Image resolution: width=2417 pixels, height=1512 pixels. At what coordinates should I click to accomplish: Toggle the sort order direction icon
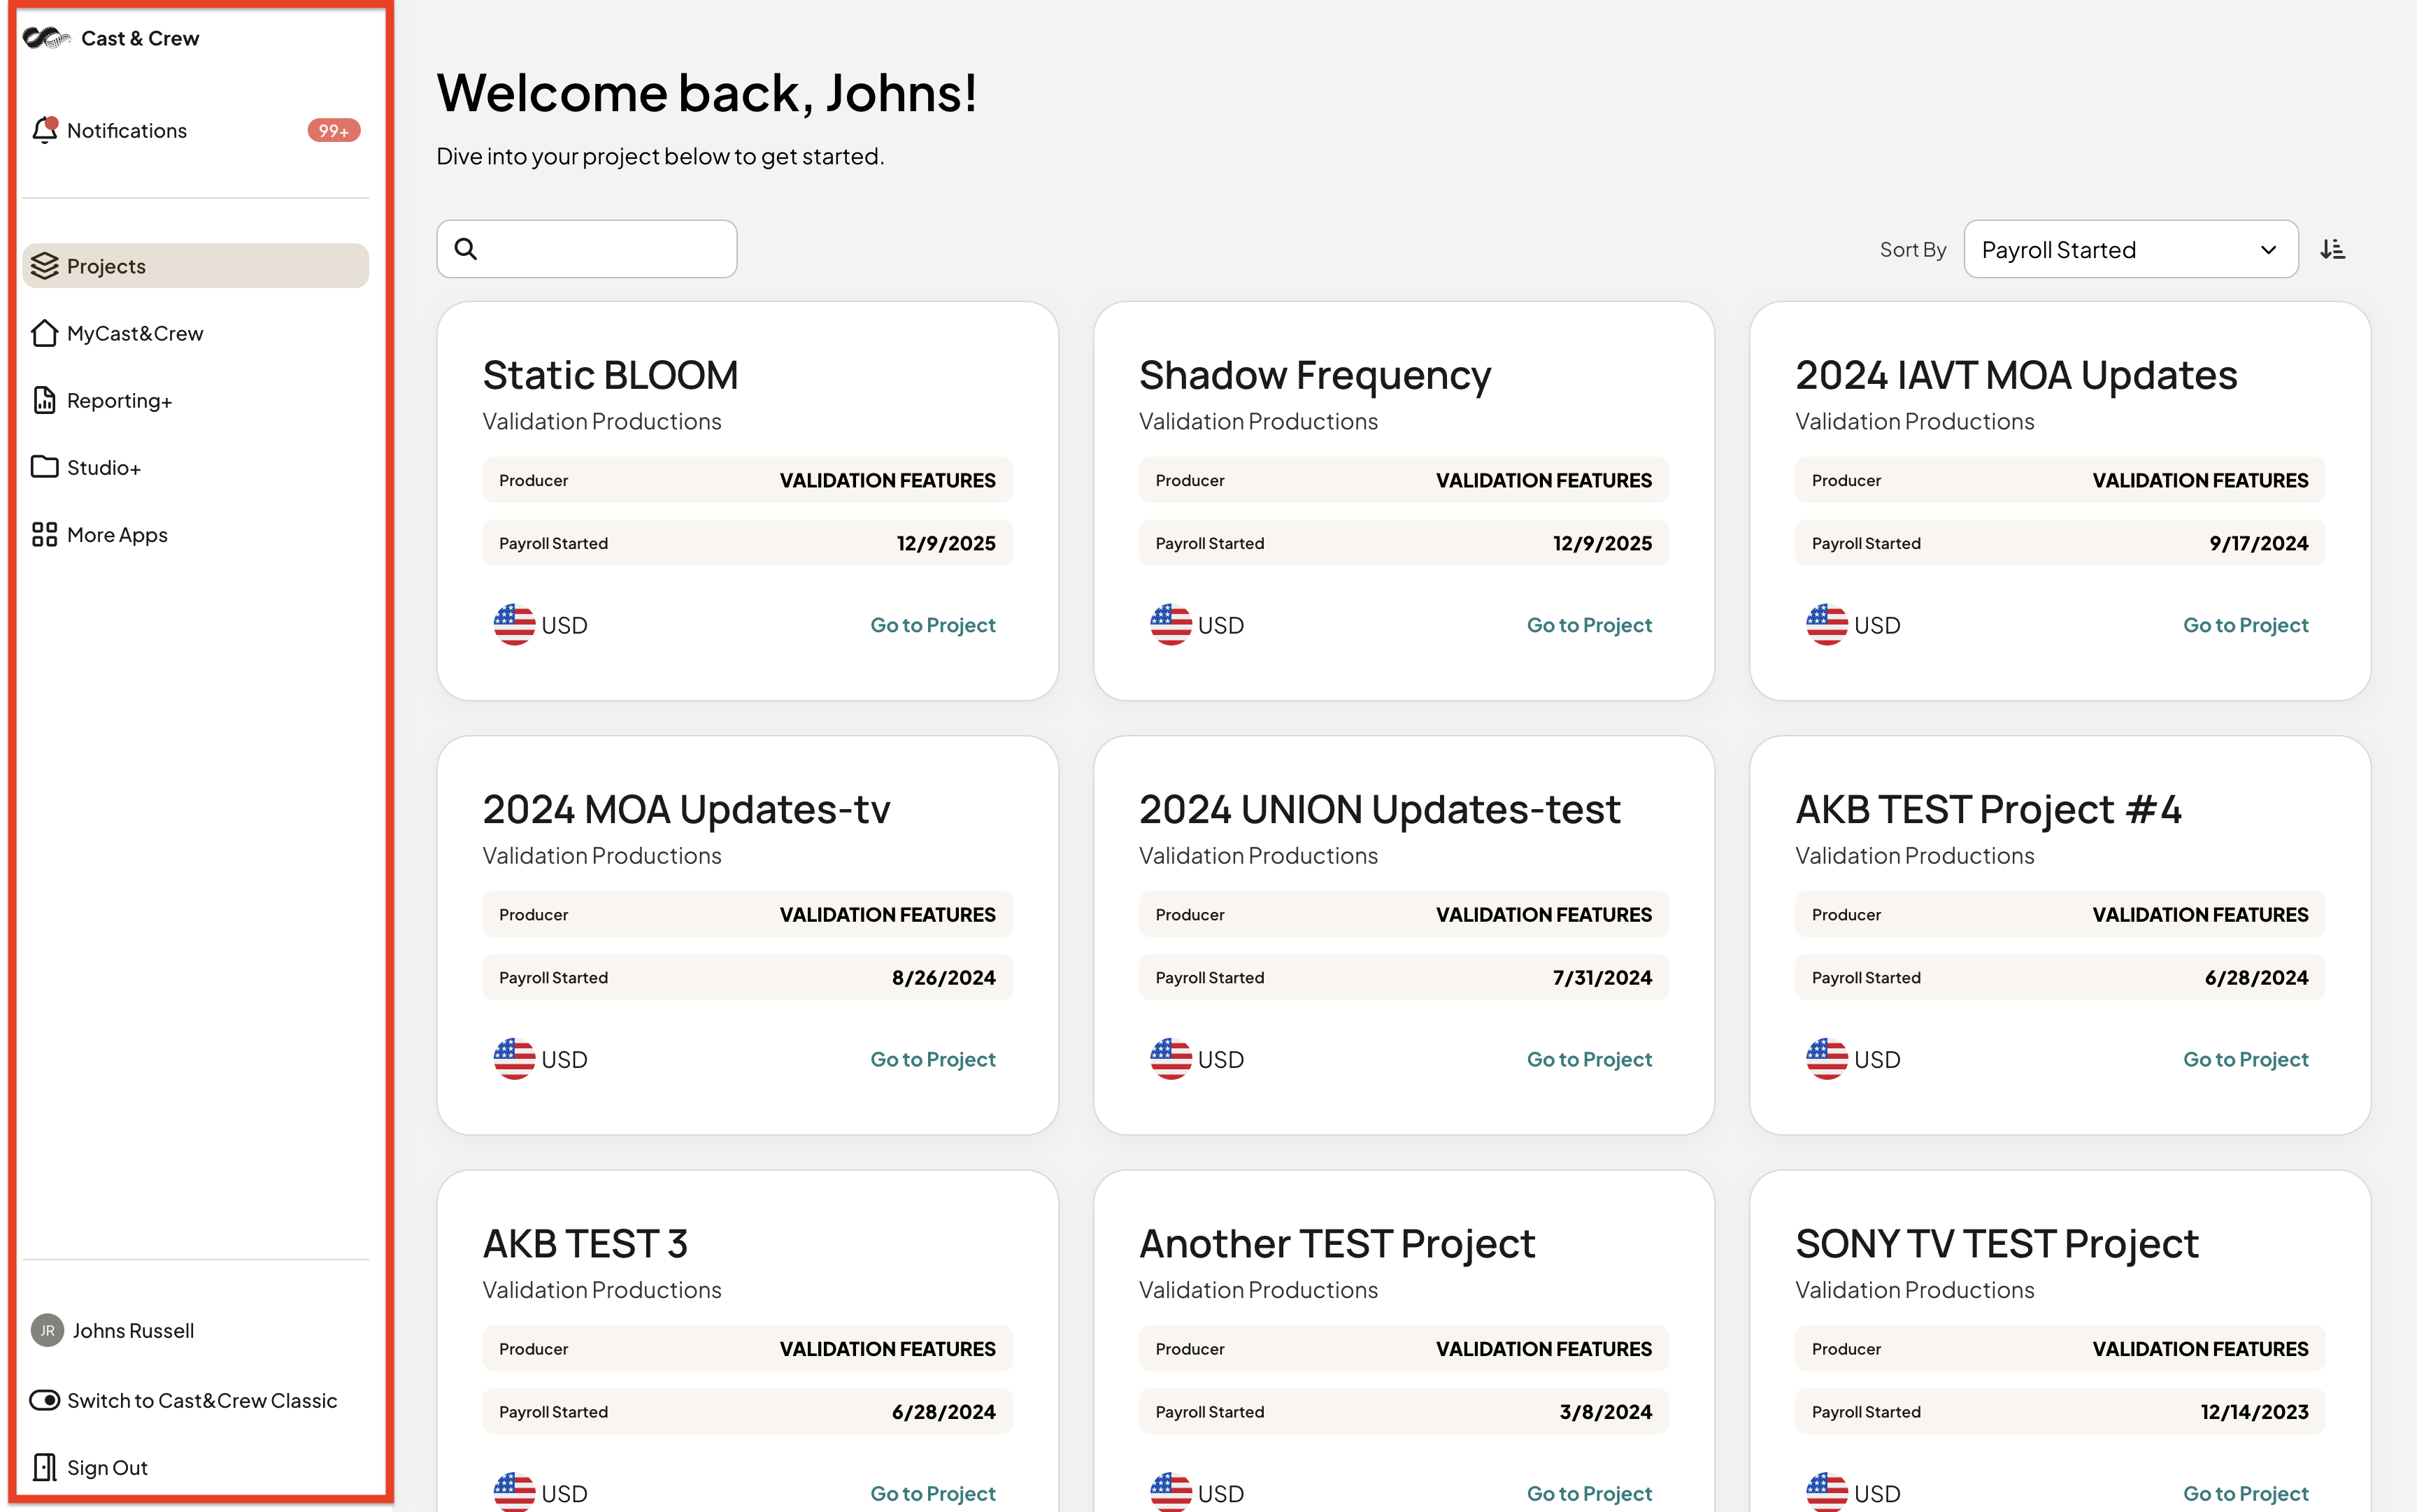(2332, 249)
